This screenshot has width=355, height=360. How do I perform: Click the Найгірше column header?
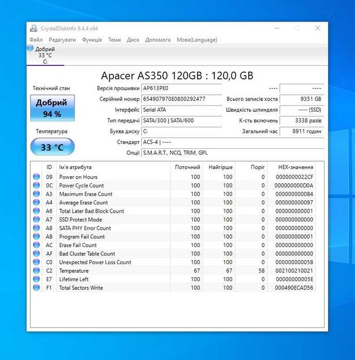coord(218,167)
